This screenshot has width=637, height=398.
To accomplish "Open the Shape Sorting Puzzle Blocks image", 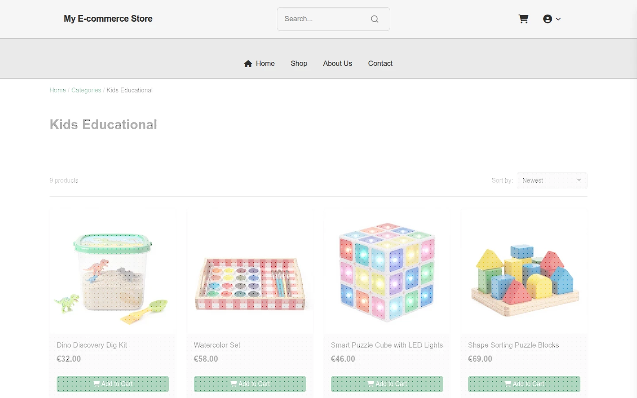I will pos(524,271).
